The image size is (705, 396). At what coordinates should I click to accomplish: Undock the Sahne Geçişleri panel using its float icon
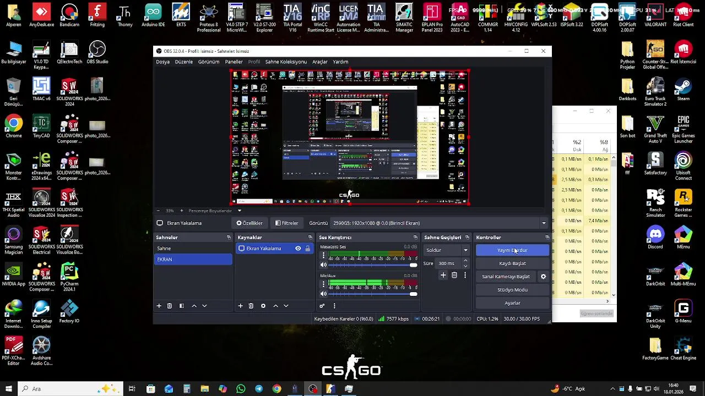coord(467,238)
